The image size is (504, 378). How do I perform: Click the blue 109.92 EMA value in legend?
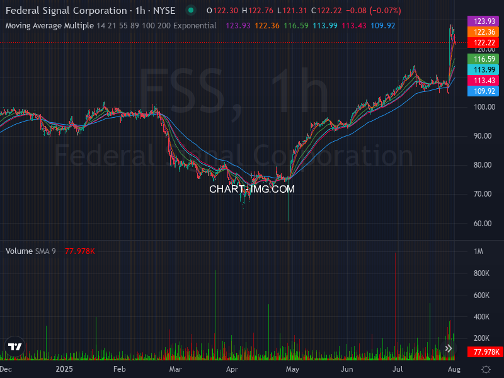pyautogui.click(x=383, y=26)
